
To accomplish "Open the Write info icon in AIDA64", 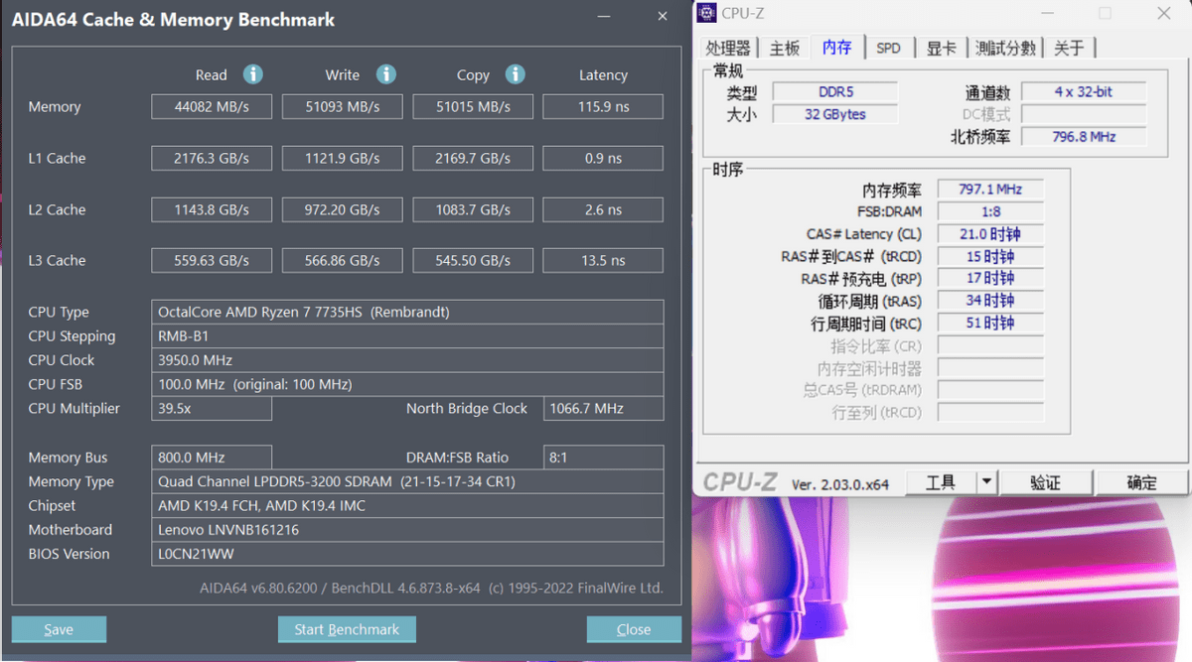I will [386, 74].
